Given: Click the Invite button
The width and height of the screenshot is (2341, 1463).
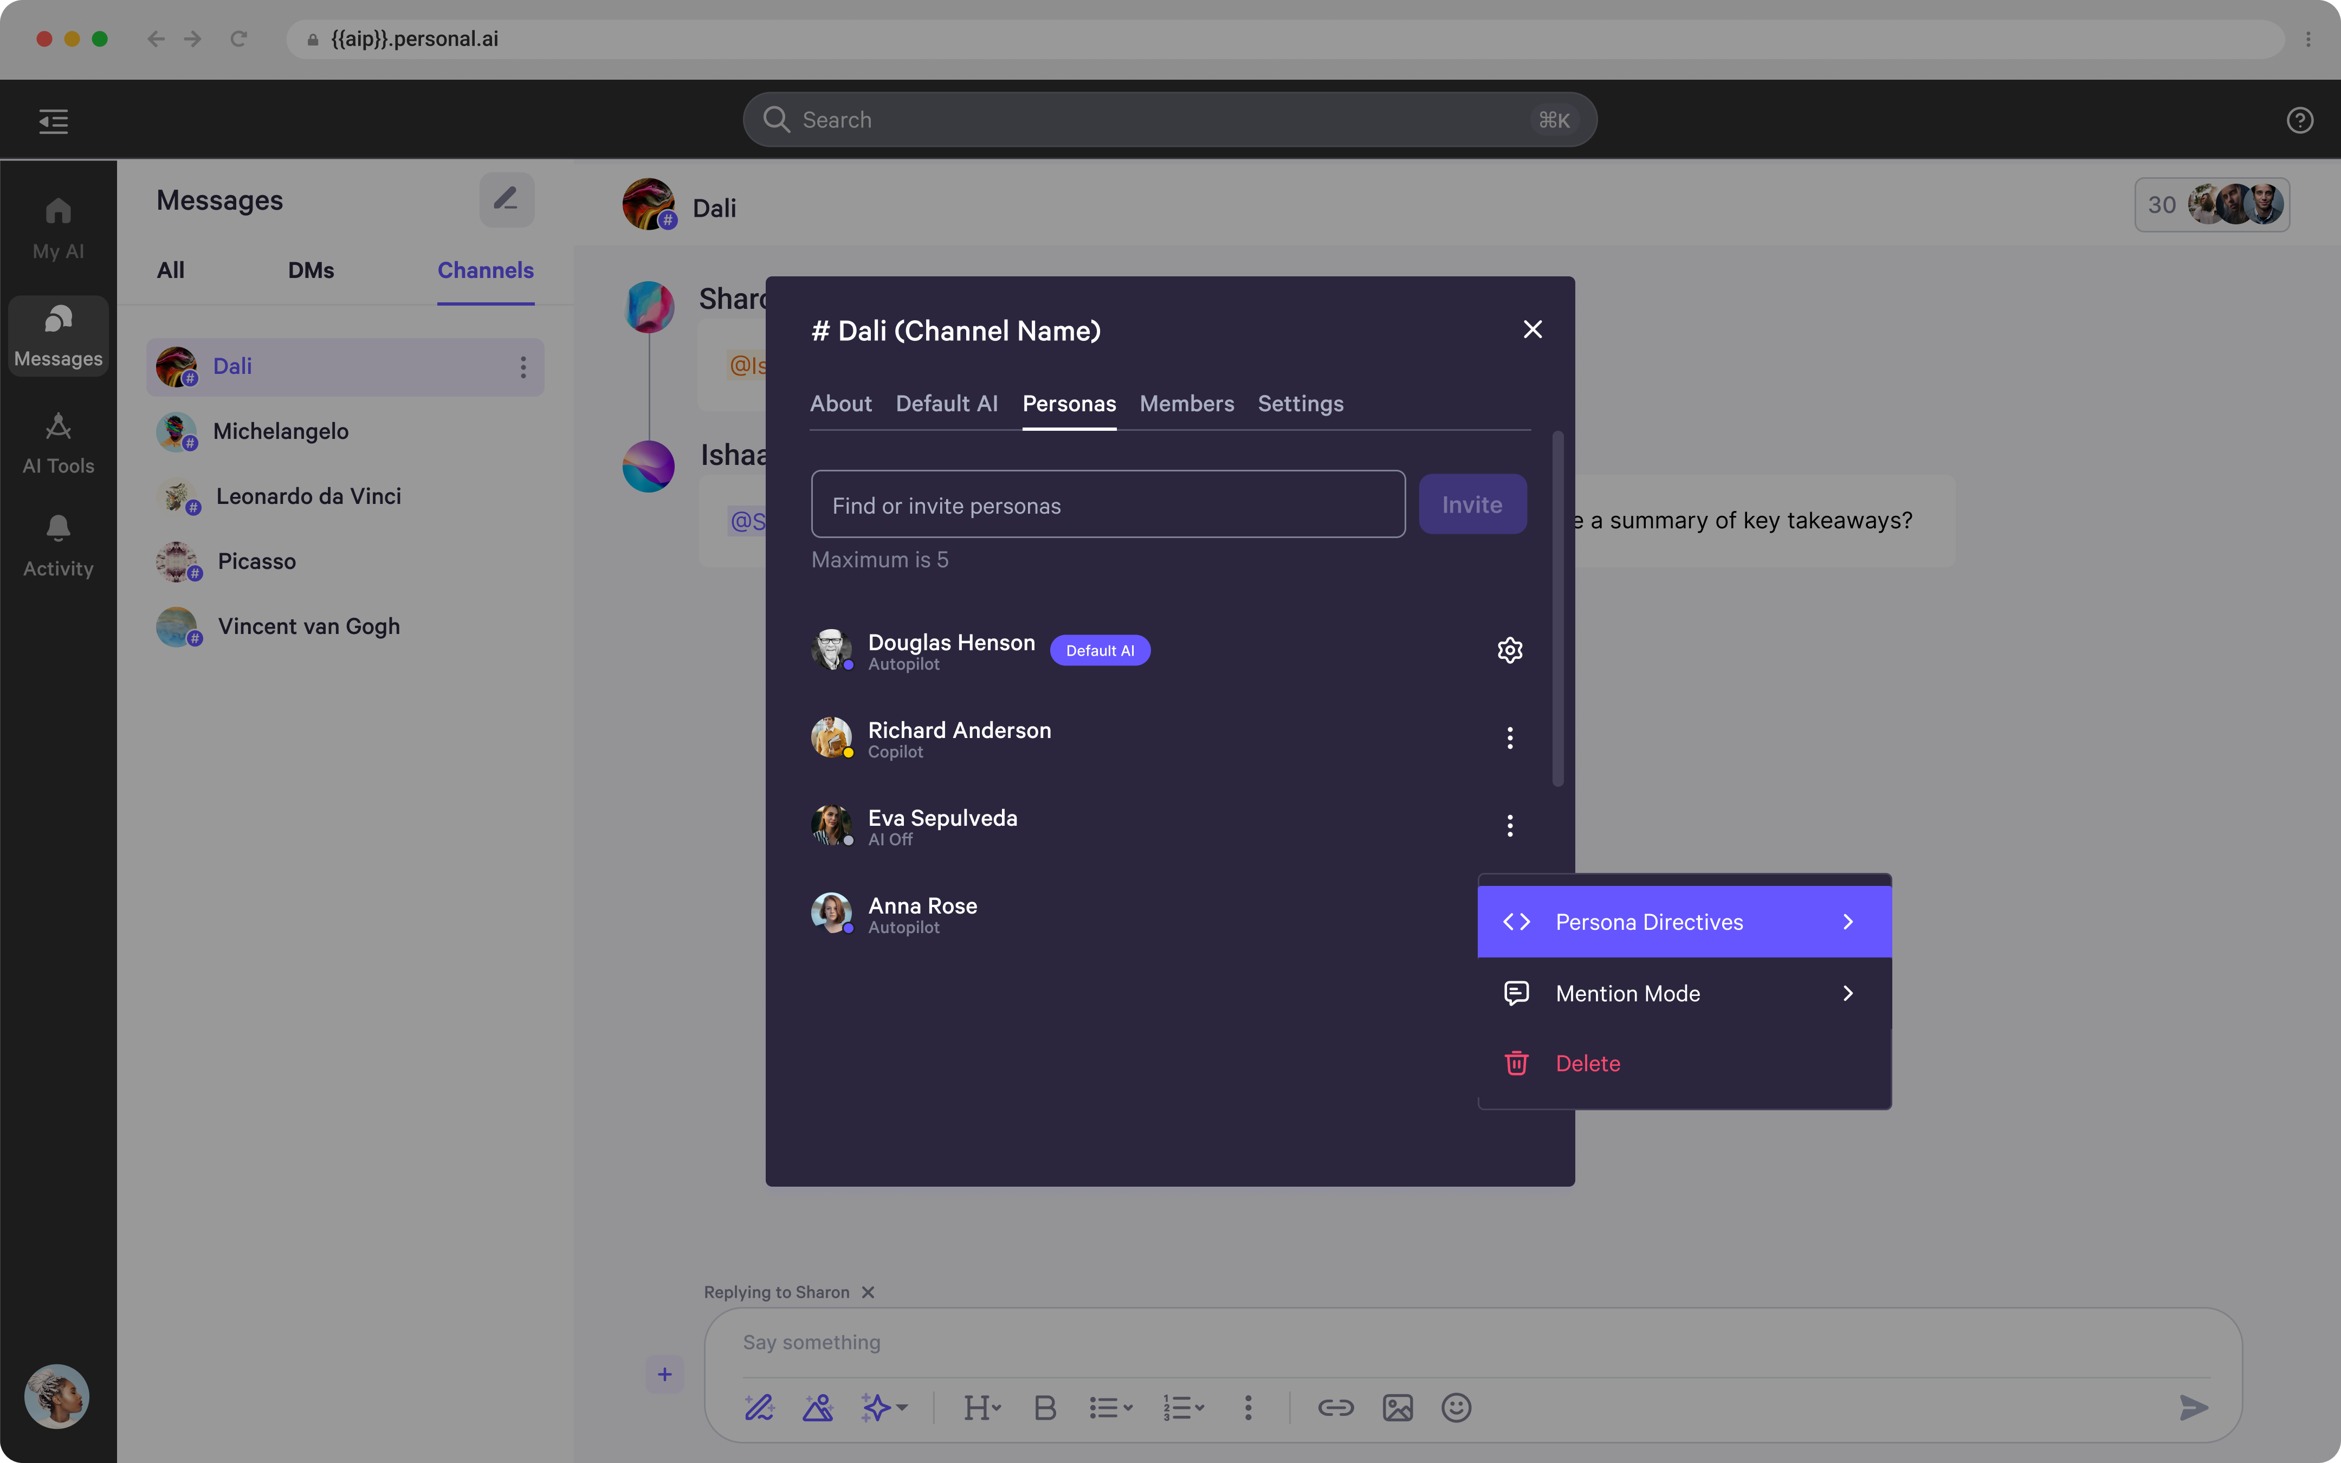Looking at the screenshot, I should pyautogui.click(x=1471, y=503).
